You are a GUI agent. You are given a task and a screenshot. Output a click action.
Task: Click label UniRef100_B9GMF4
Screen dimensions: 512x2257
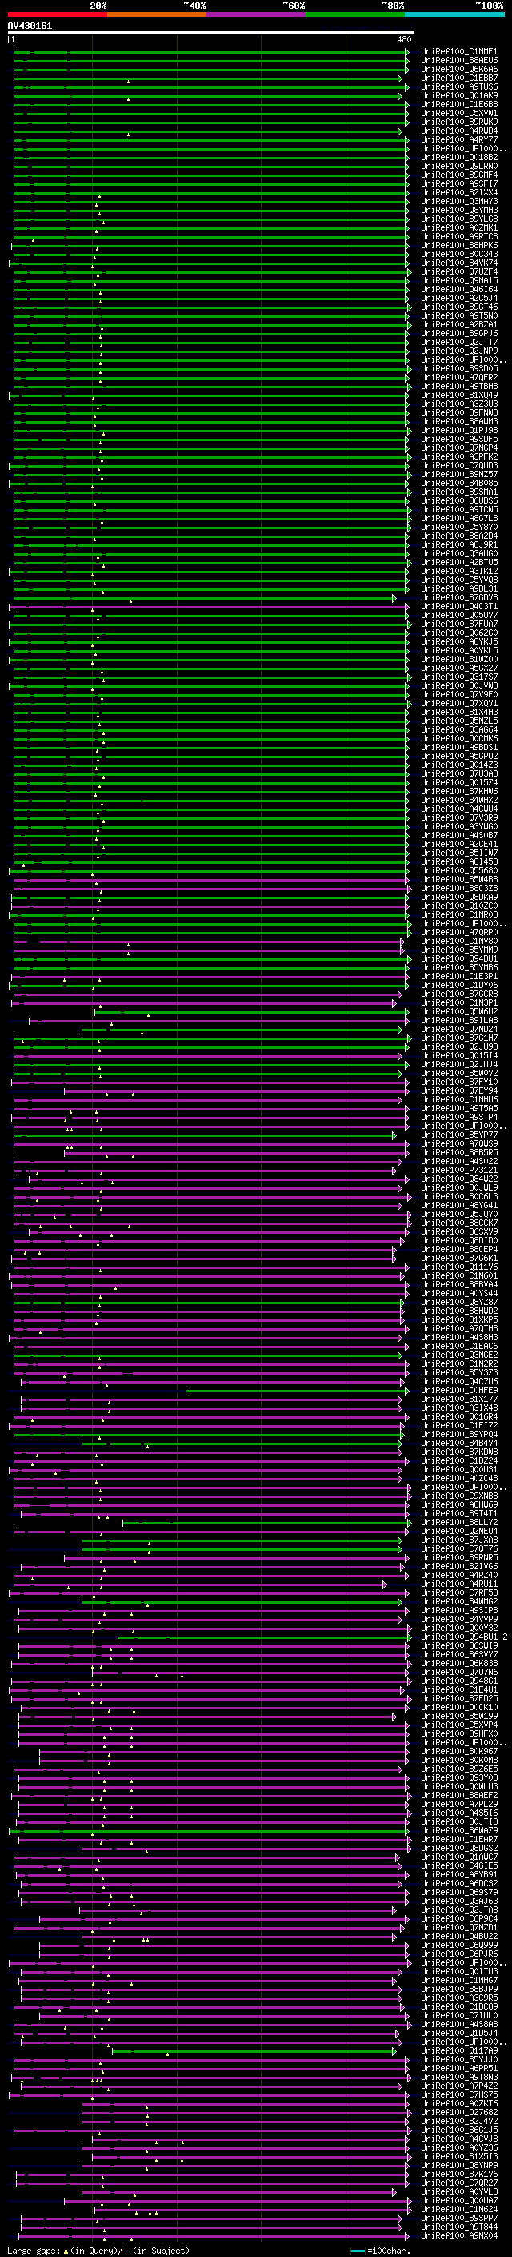tap(458, 175)
